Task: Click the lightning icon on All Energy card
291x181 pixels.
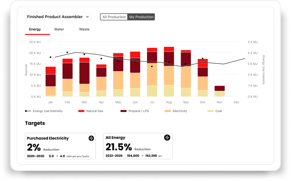Action: pyautogui.click(x=167, y=137)
